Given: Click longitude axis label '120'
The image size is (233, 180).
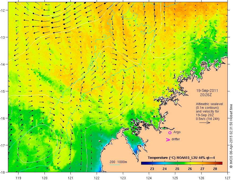Looking at the screenshot, I should coord(44,178).
